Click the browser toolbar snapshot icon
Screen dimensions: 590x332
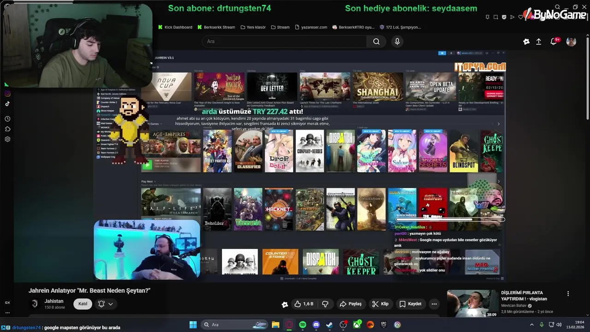tap(496, 17)
